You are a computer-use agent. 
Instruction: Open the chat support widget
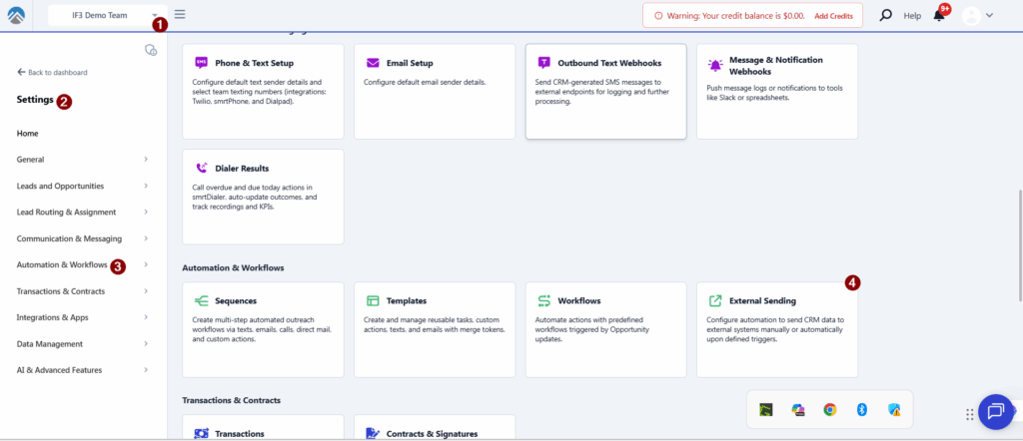click(995, 411)
